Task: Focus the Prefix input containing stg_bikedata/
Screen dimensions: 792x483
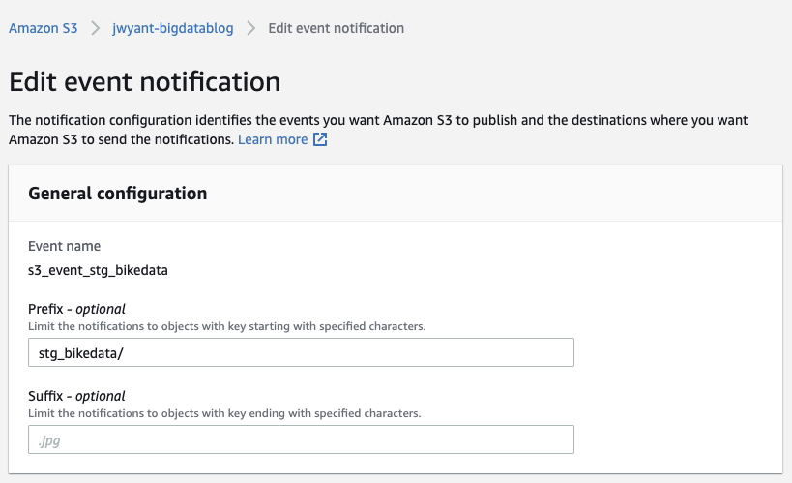Action: pos(301,352)
